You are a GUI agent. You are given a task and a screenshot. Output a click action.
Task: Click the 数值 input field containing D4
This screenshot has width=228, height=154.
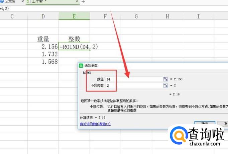coord(134,79)
